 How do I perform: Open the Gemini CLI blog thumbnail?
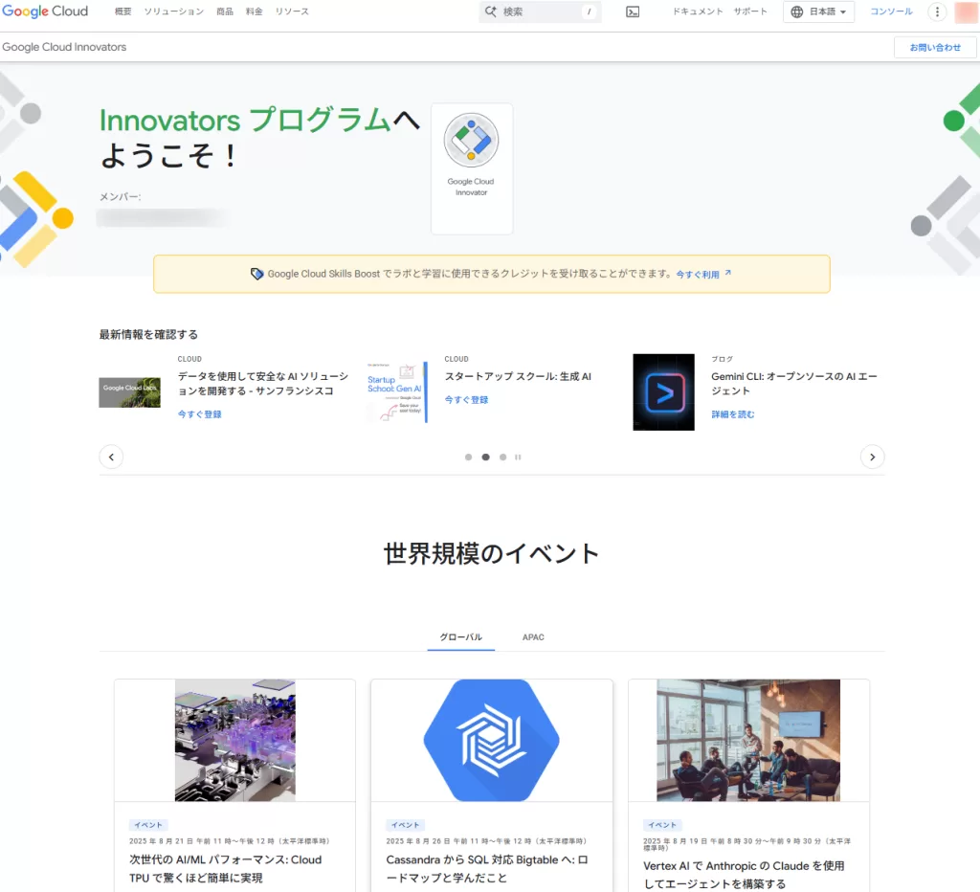(663, 392)
